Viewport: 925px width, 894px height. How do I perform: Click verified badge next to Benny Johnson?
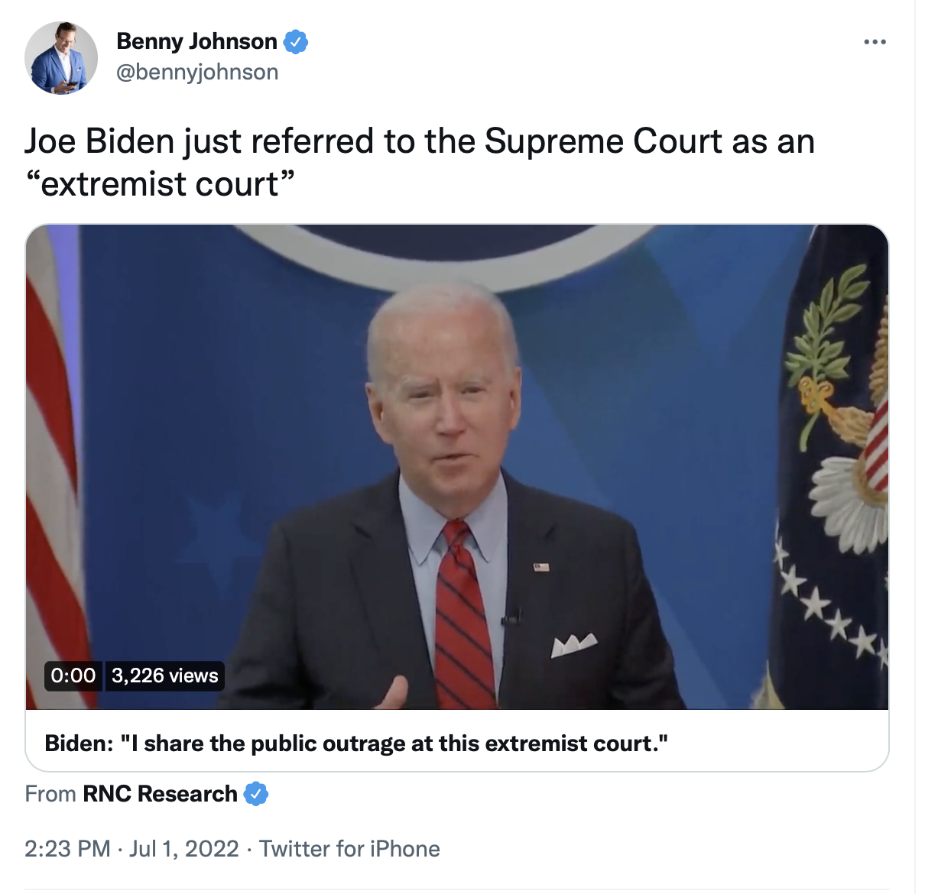(296, 41)
